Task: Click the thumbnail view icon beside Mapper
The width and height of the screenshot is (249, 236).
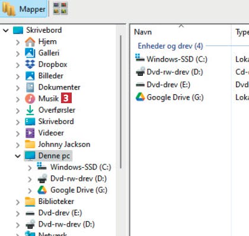Action: pyautogui.click(x=60, y=8)
